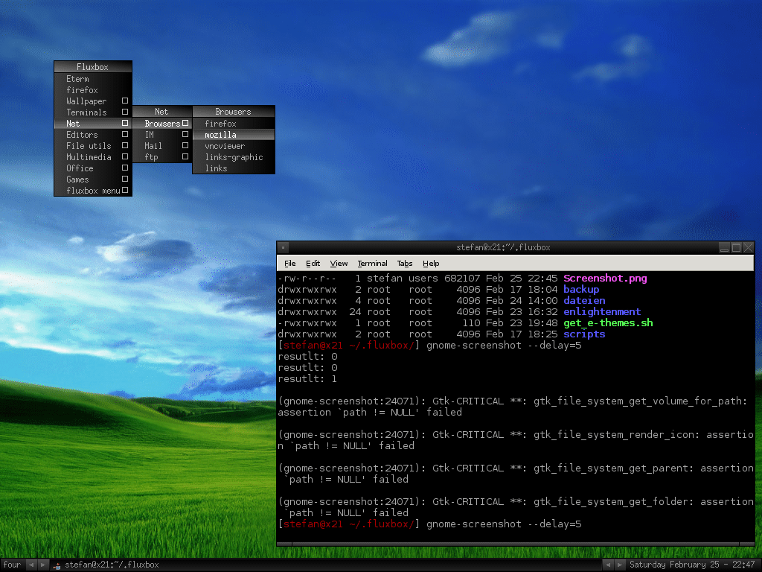Click get_e-themes.sh in the terminal listing
The image size is (762, 572).
pyautogui.click(x=608, y=323)
